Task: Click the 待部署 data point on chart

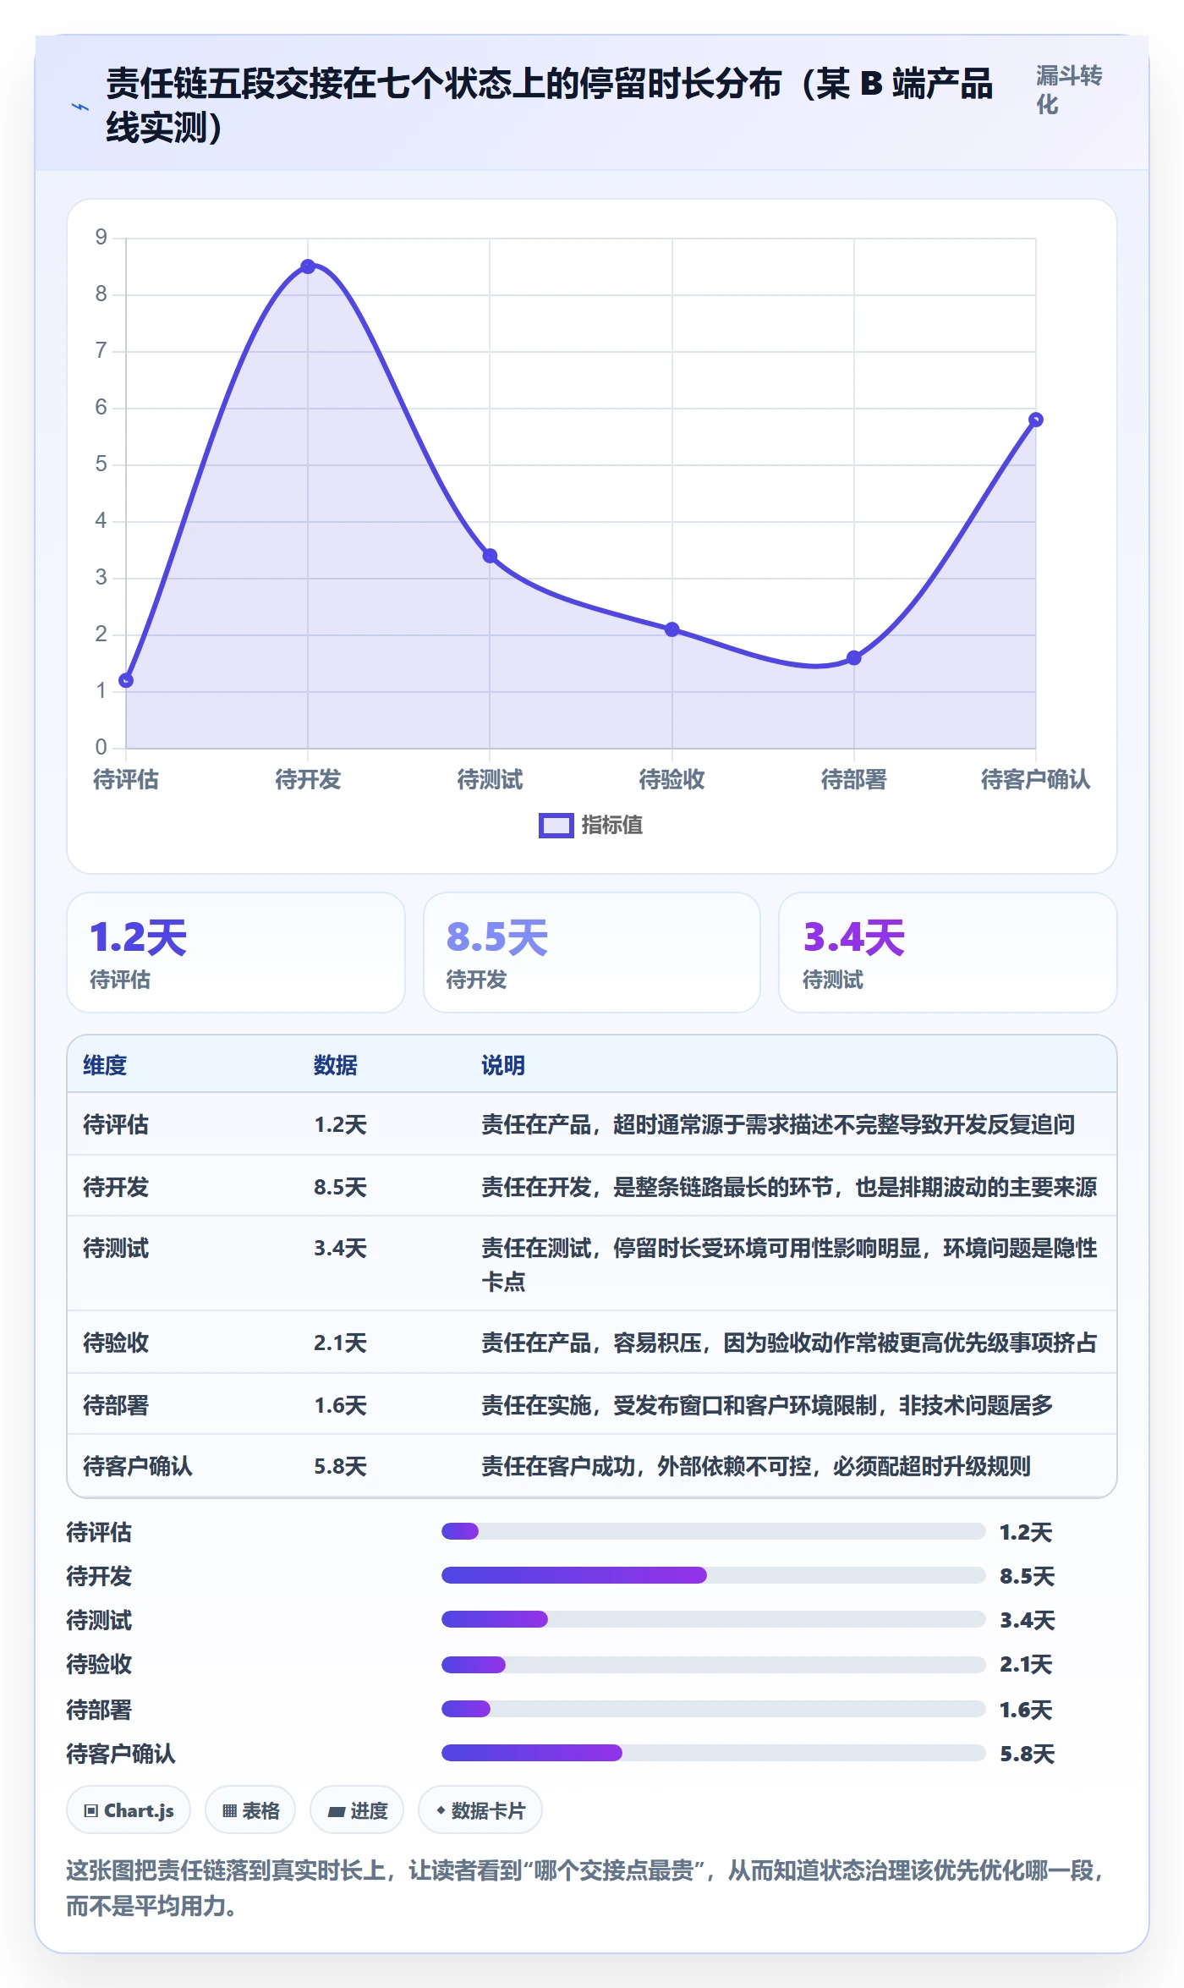Action: point(854,657)
